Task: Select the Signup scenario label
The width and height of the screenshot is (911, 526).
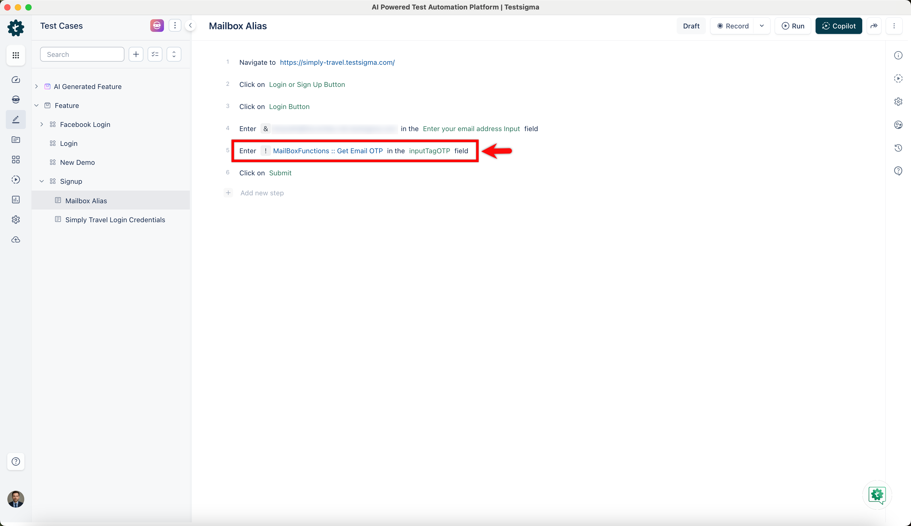Action: (x=71, y=181)
